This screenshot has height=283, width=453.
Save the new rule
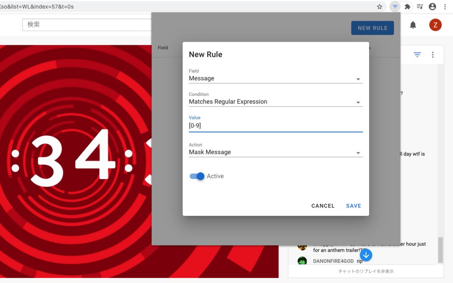point(354,206)
